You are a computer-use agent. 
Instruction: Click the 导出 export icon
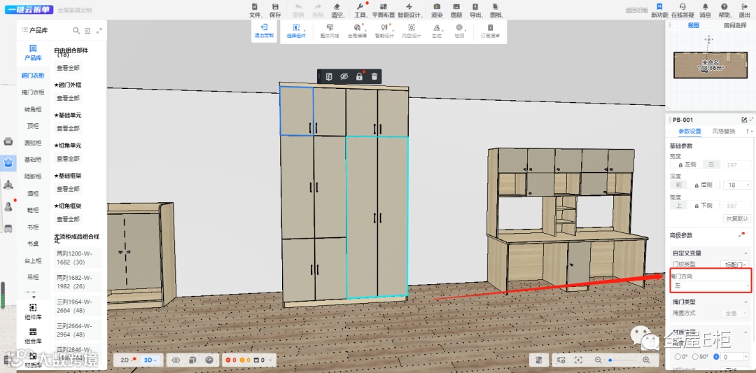[475, 7]
